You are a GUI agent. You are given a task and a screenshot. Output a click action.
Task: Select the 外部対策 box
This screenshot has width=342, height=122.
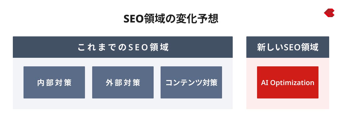coord(123,82)
